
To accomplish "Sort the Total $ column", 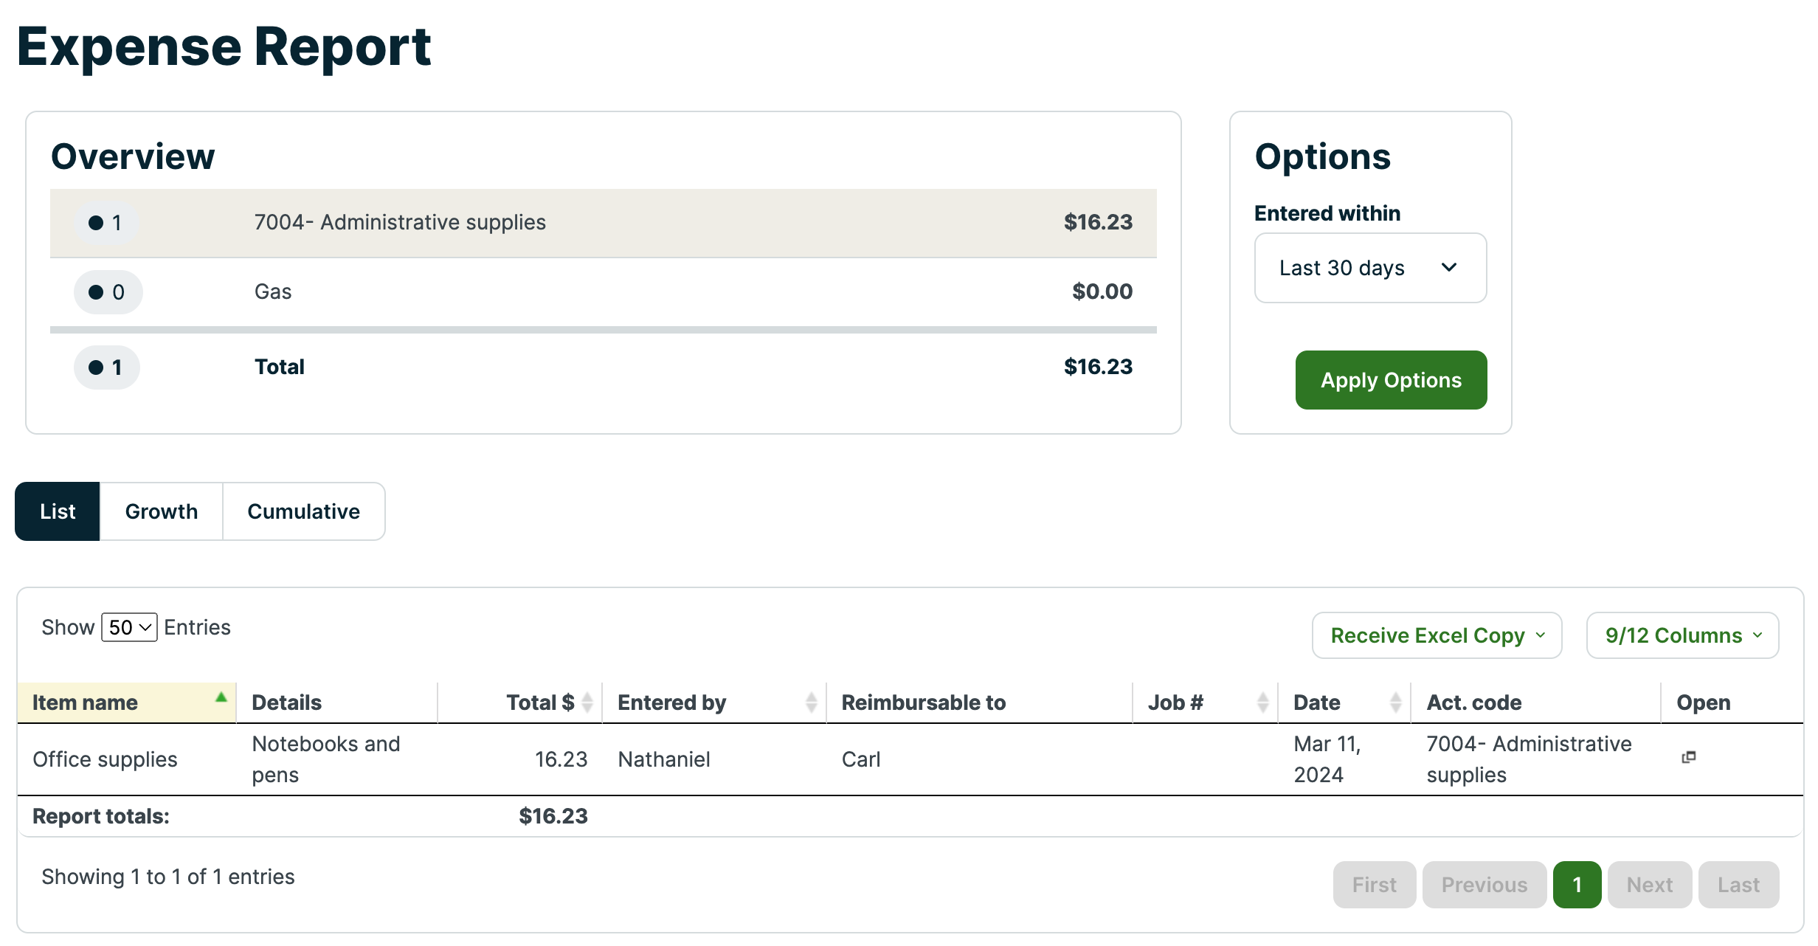I will [x=587, y=702].
